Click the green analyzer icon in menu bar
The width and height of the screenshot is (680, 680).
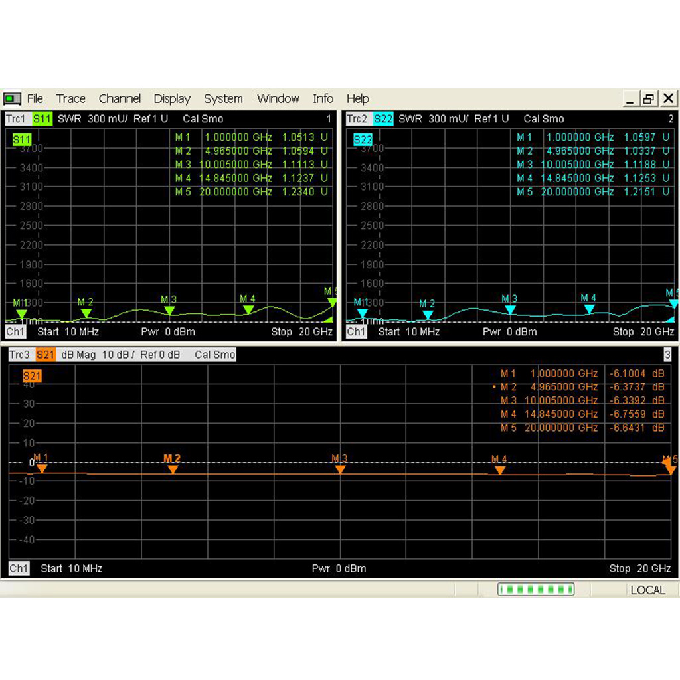pyautogui.click(x=12, y=99)
